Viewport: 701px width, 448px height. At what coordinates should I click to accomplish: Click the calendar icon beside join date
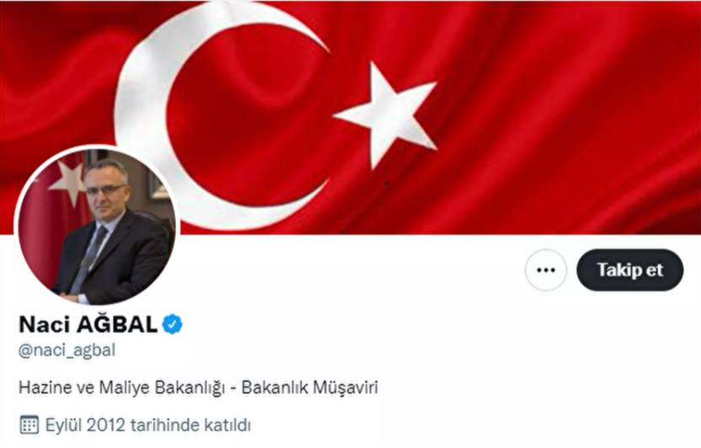coord(29,424)
